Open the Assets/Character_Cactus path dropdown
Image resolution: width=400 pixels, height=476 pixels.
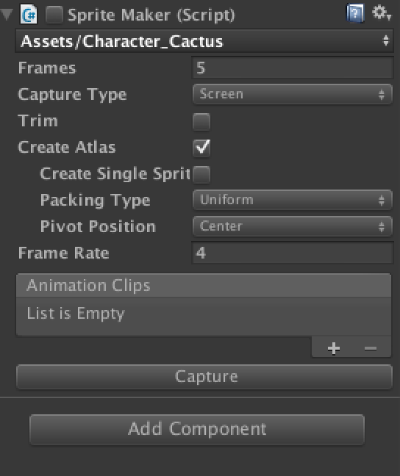point(204,41)
